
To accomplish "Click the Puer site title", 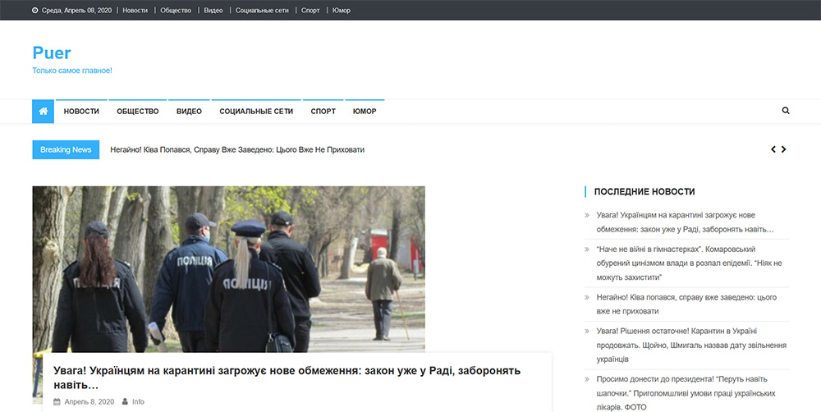I will tap(51, 53).
